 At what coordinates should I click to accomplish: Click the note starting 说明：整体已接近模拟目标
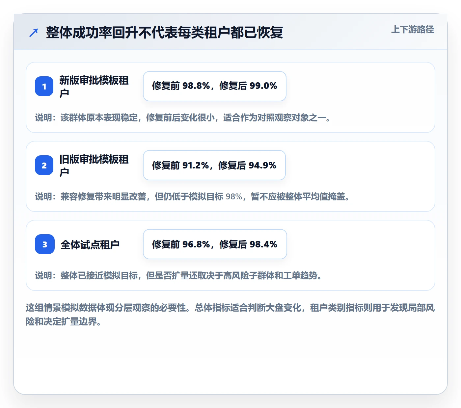179,275
